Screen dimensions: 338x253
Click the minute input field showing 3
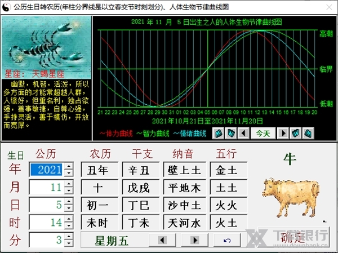47,240
